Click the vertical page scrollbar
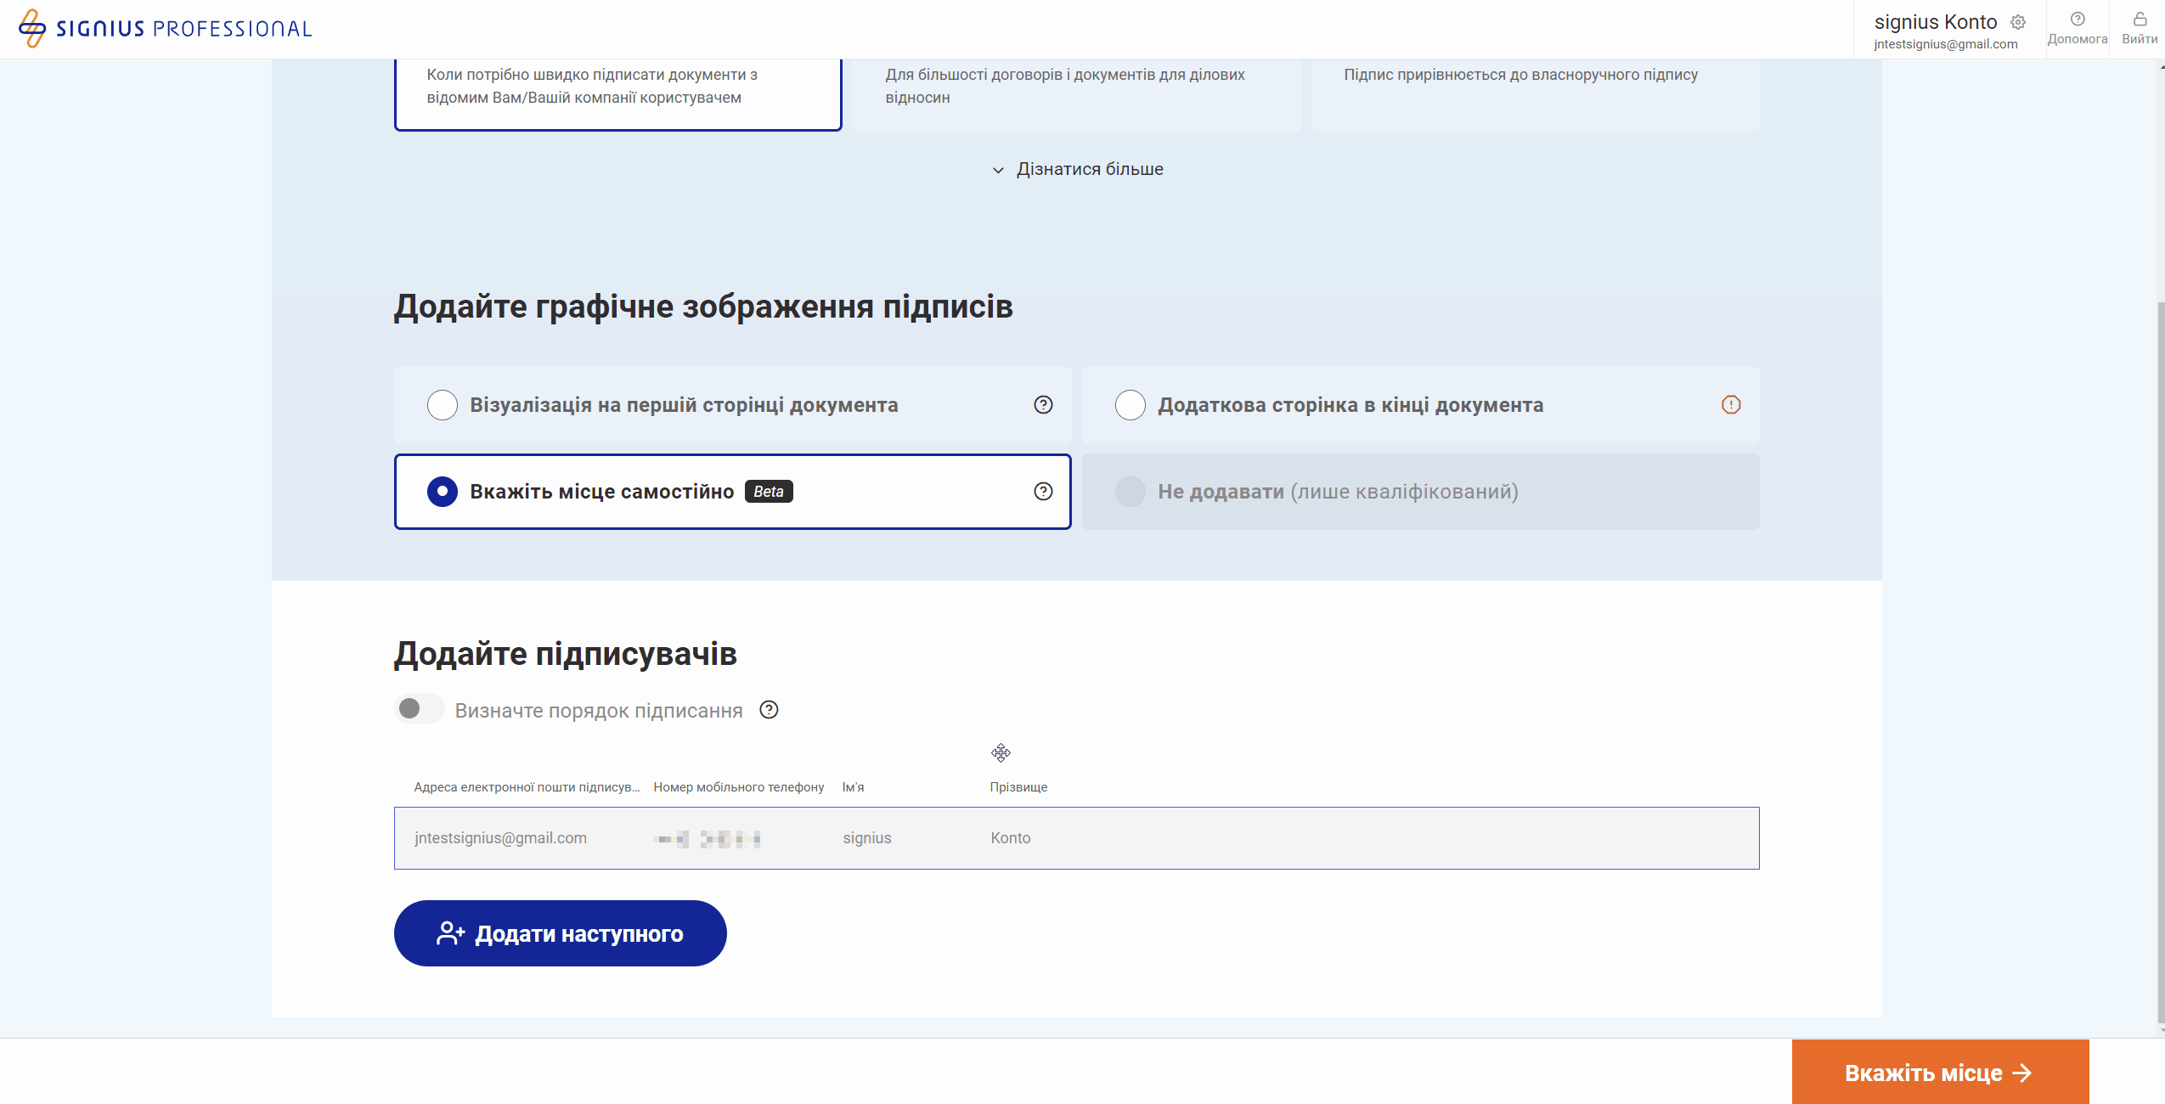The height and width of the screenshot is (1104, 2165). coord(2161,662)
